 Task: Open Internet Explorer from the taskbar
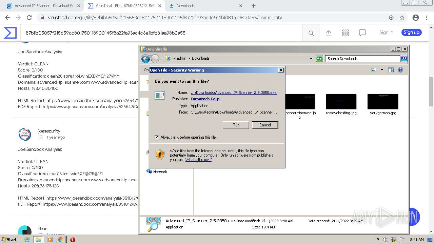[27, 240]
